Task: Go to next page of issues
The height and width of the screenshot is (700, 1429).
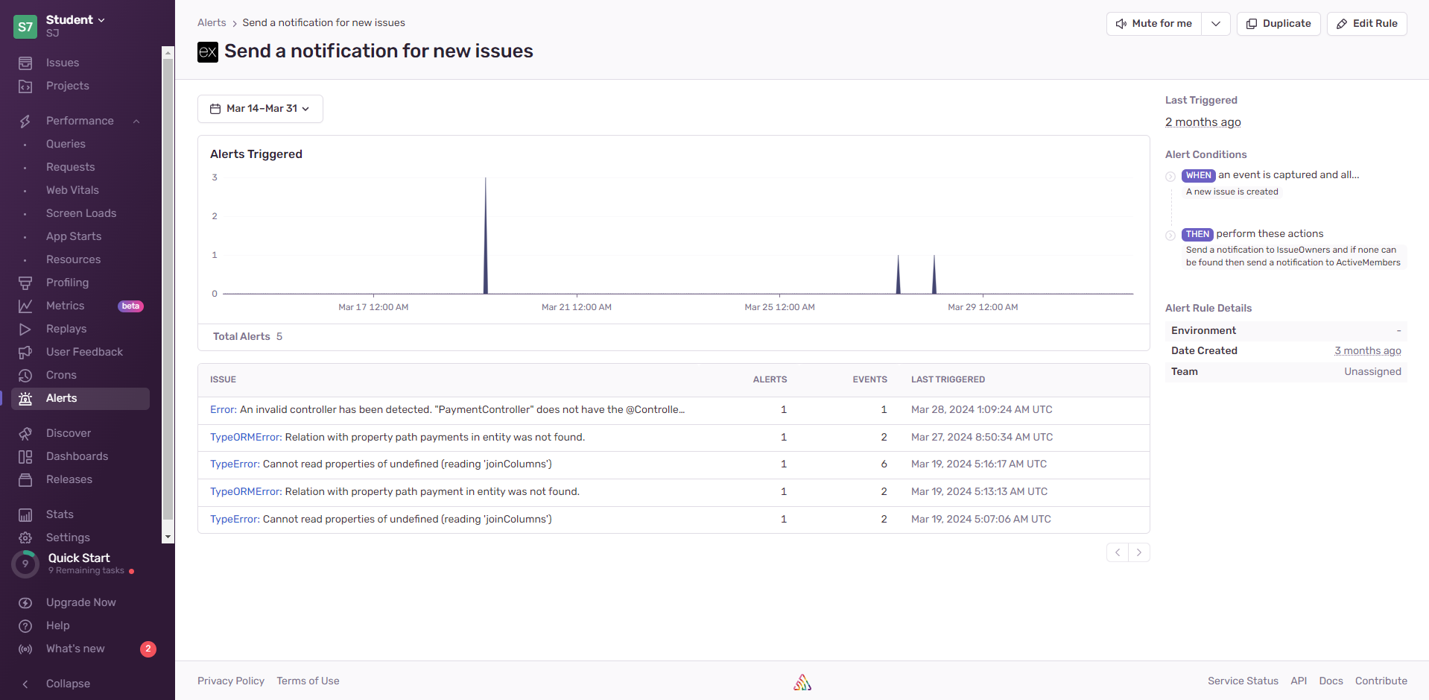Action: 1138,552
